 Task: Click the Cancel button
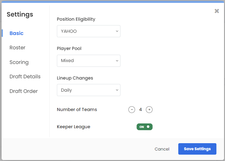coord(162,149)
